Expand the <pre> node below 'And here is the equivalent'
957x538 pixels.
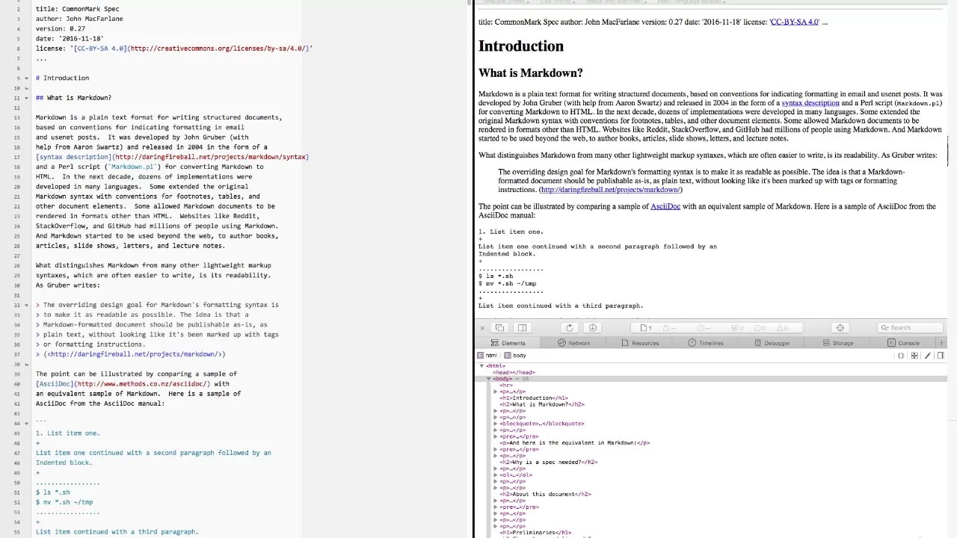coord(496,449)
